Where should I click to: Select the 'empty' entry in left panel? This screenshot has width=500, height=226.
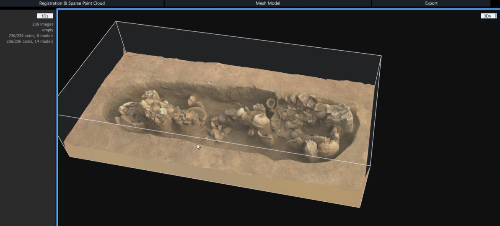(47, 30)
